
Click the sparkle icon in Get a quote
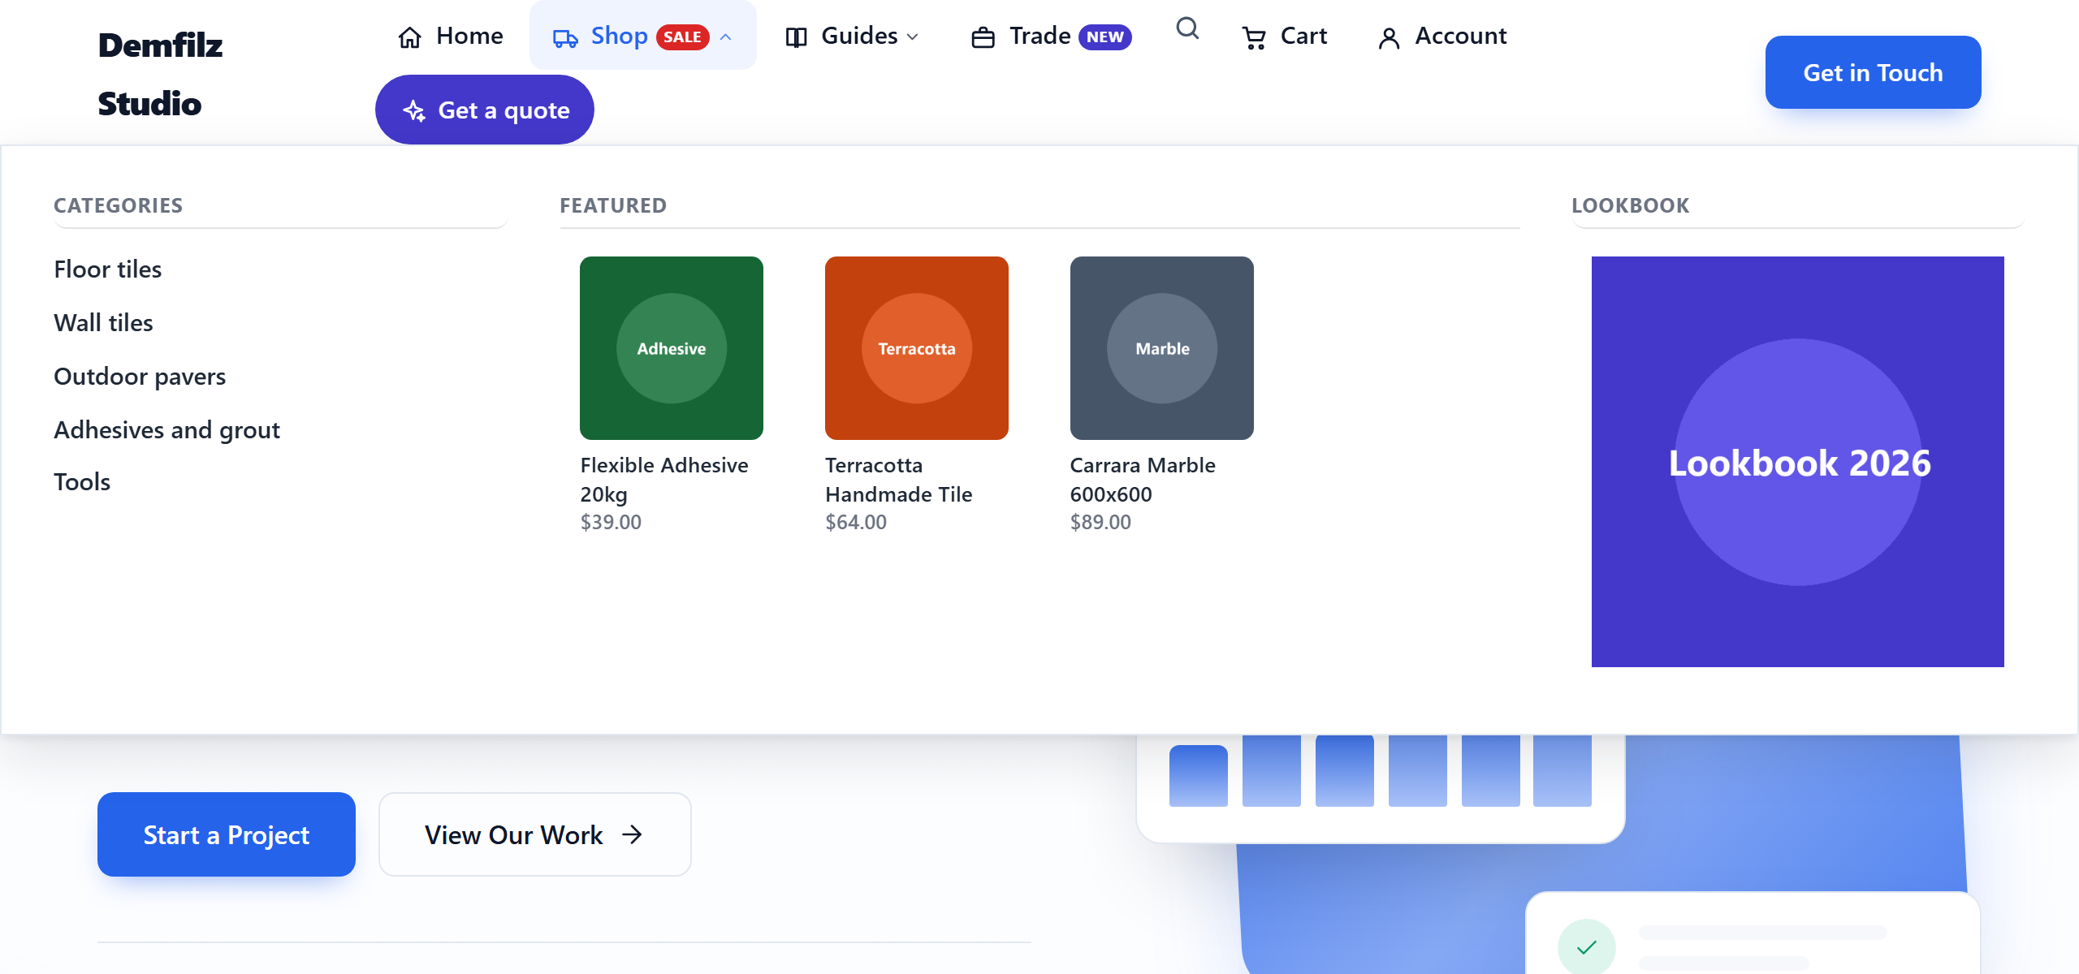tap(414, 110)
